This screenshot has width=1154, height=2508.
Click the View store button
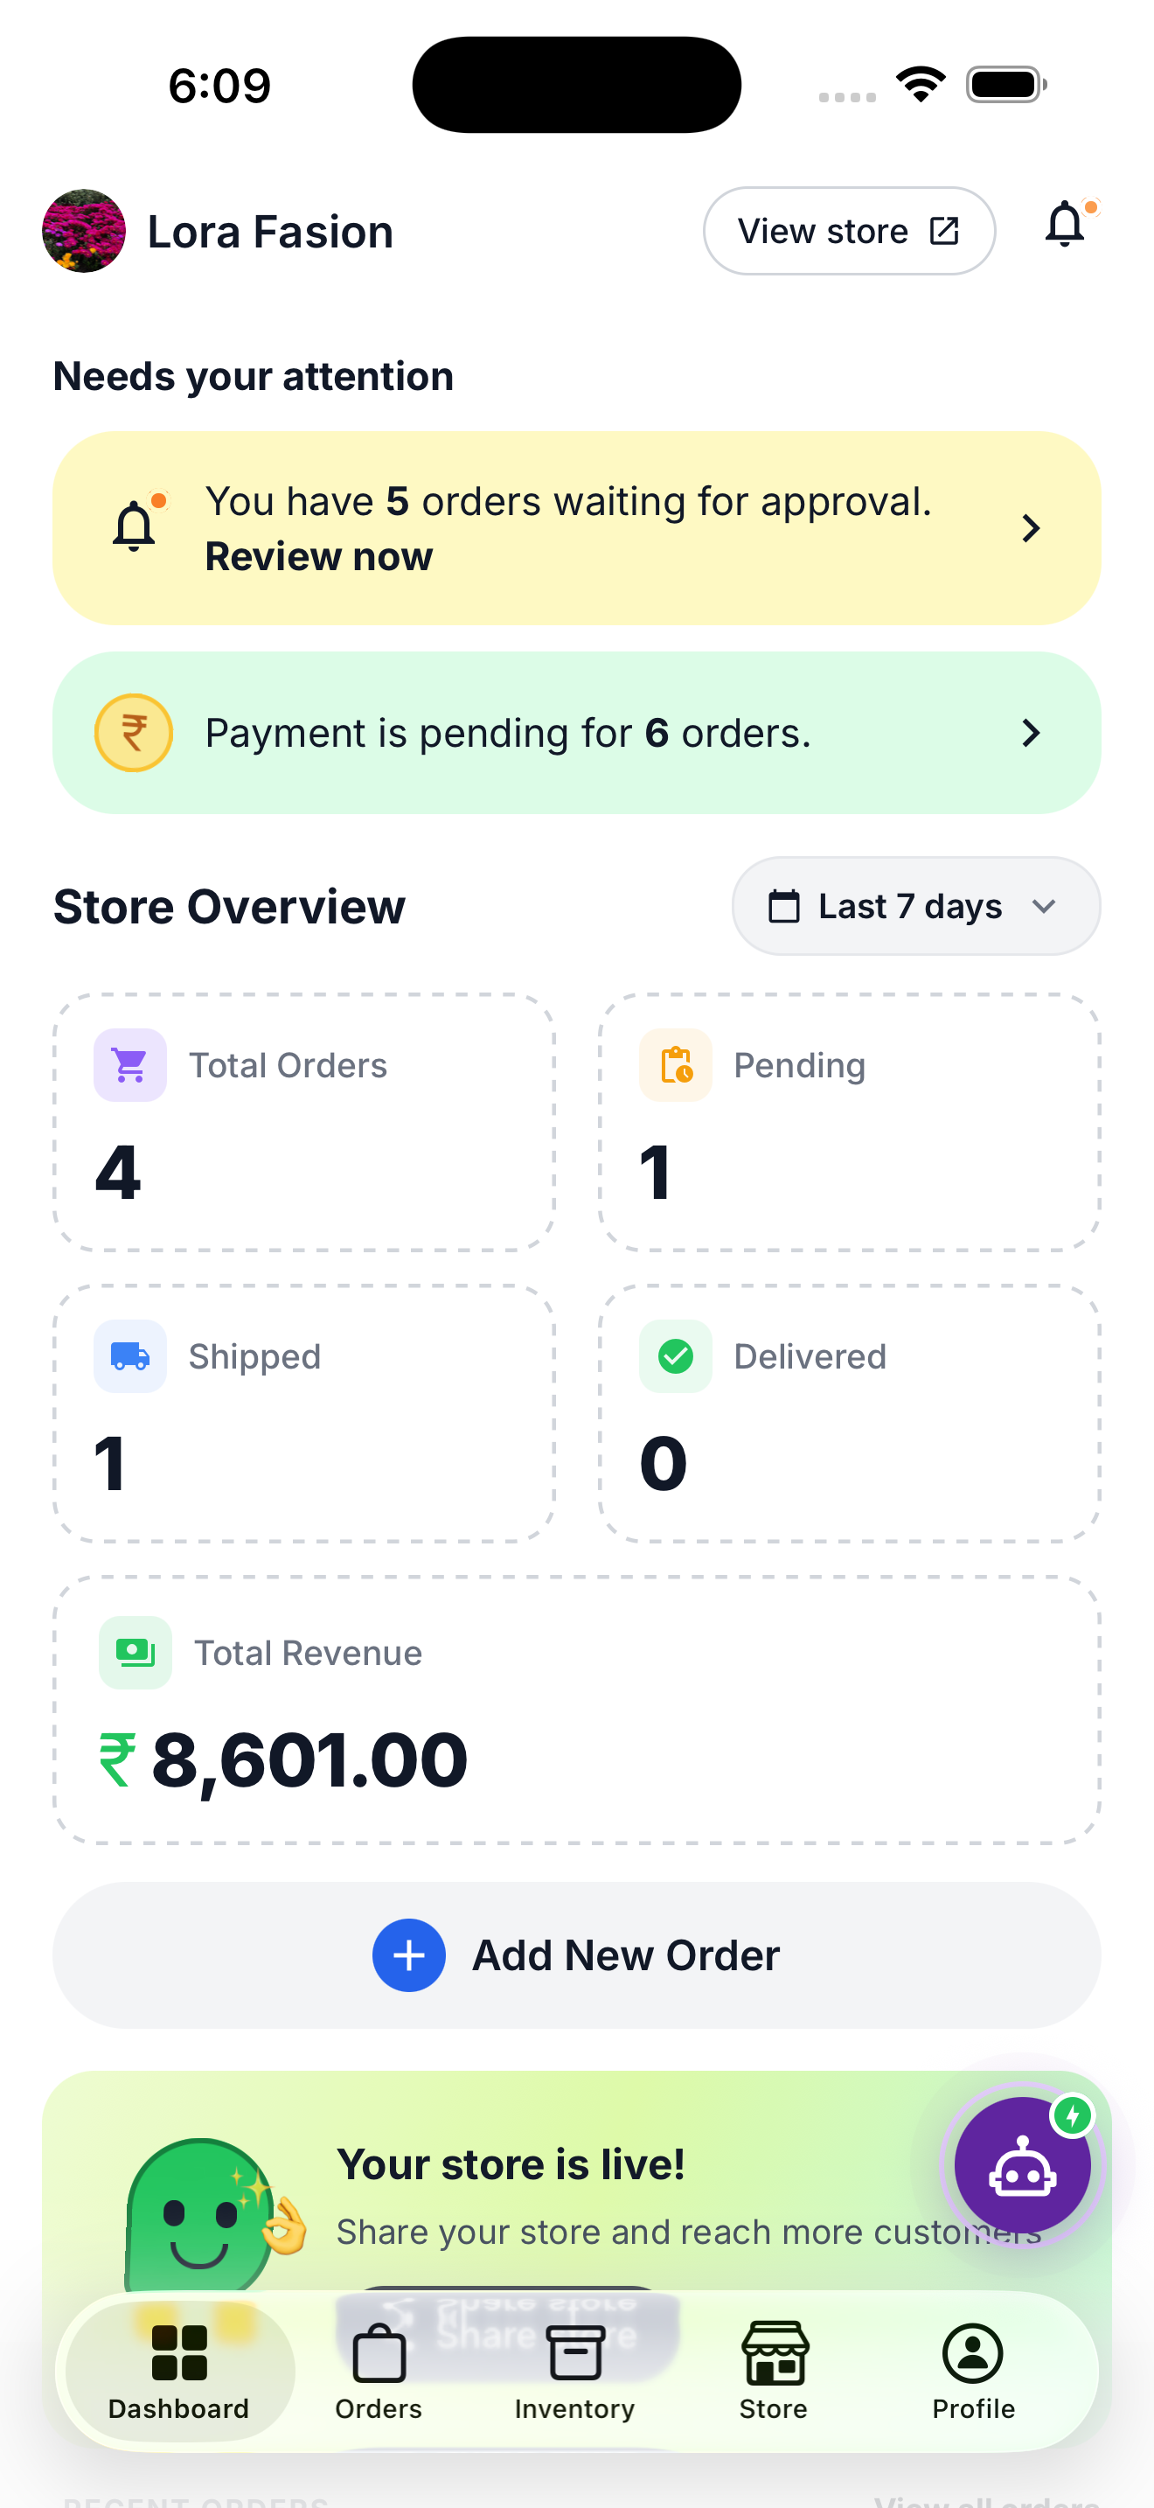pos(849,231)
